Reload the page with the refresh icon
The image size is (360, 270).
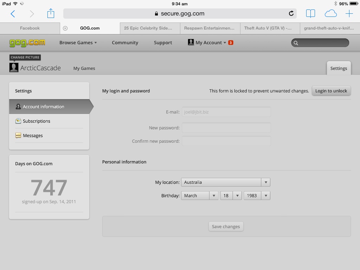(291, 13)
